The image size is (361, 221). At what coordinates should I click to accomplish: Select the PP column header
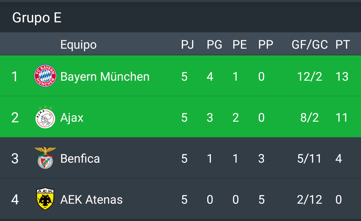(265, 45)
